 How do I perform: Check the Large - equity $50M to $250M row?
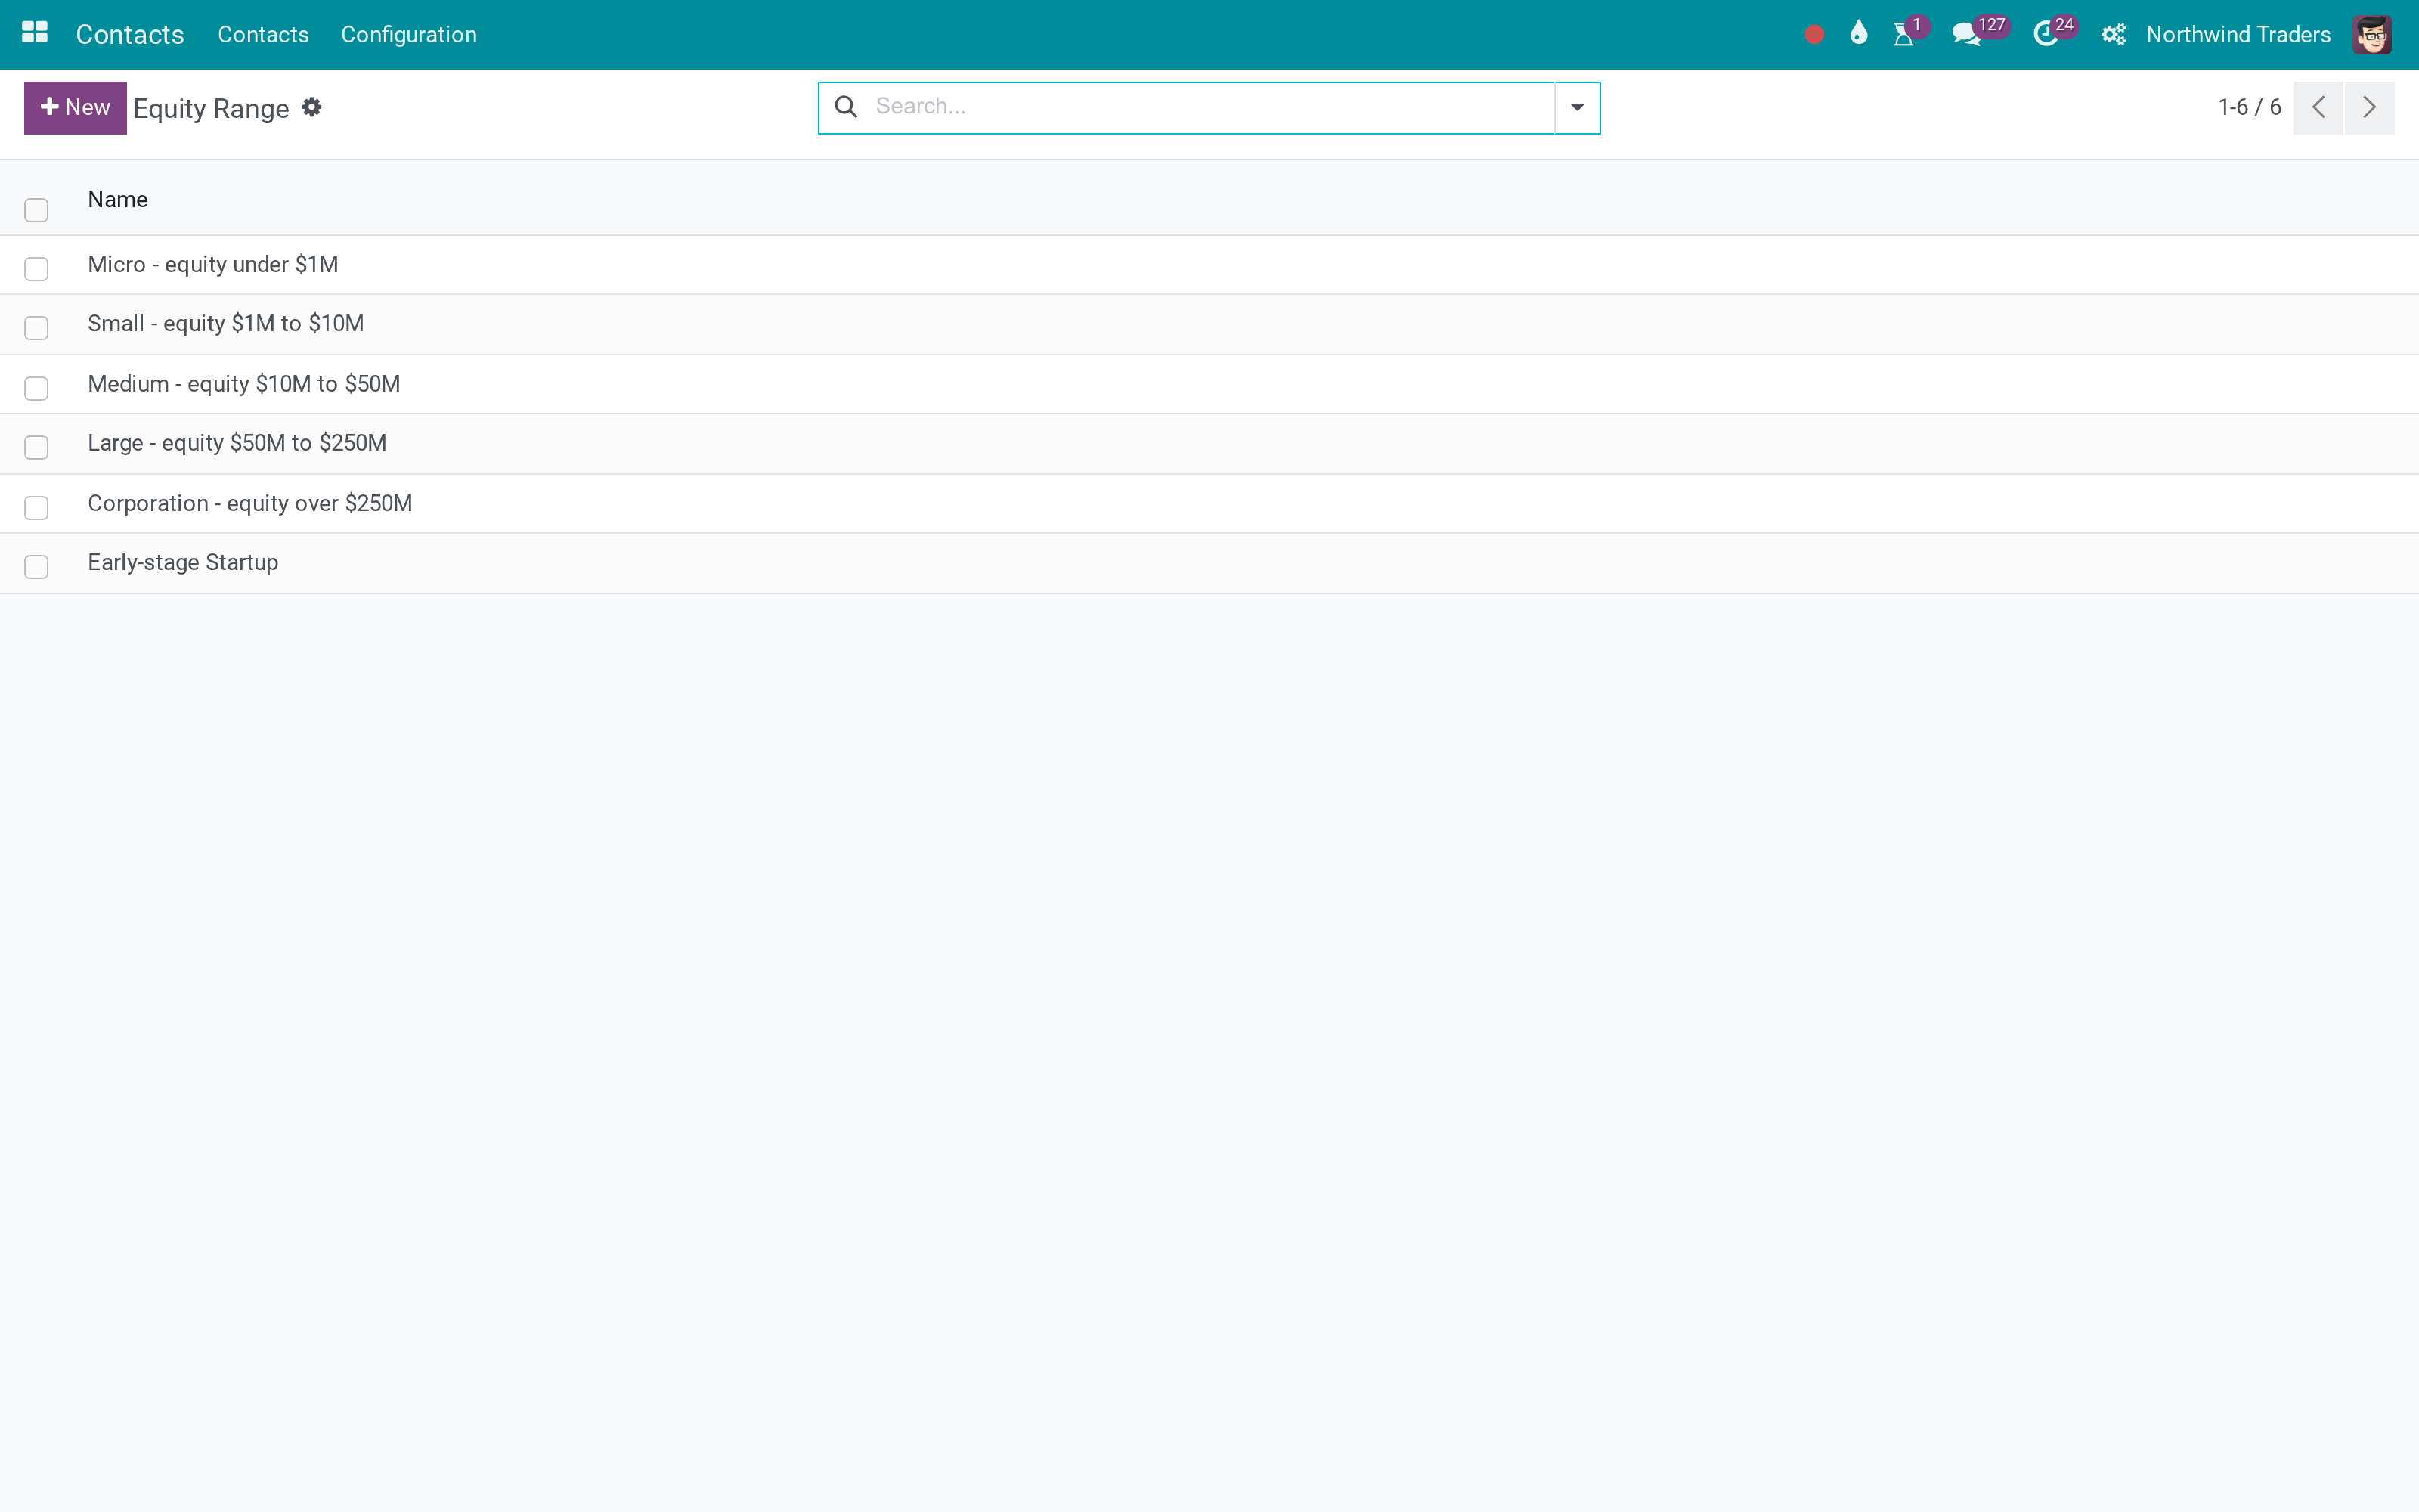point(36,447)
